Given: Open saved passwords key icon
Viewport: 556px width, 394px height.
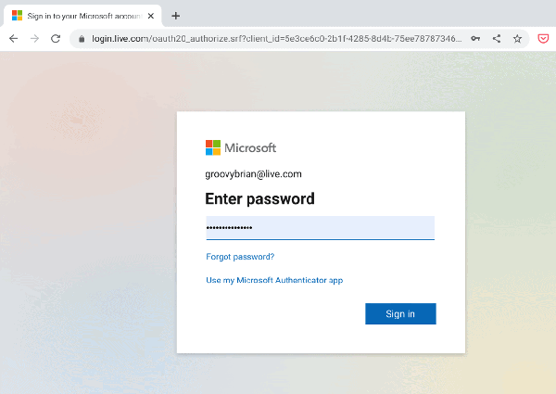Looking at the screenshot, I should click(475, 39).
